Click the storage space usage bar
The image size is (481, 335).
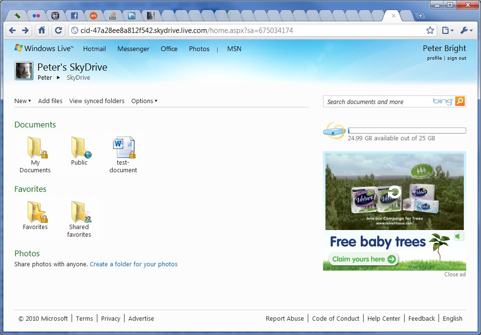tap(407, 131)
